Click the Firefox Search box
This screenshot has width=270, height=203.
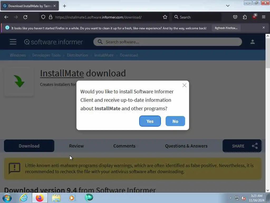[197, 17]
